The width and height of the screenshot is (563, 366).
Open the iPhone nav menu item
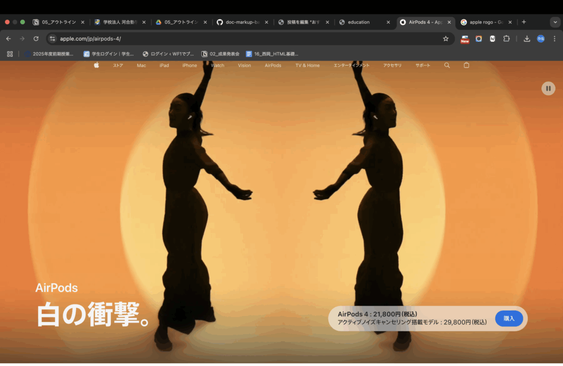pyautogui.click(x=190, y=65)
